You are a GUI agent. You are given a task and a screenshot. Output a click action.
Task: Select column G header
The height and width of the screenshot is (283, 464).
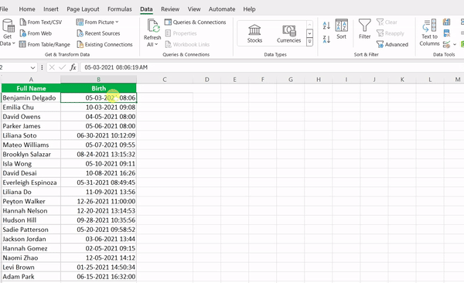click(x=291, y=80)
